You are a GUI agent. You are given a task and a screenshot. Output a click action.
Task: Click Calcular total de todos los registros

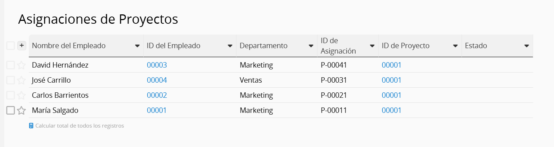click(x=80, y=126)
